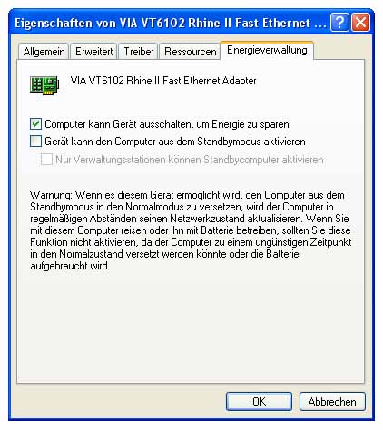Click the network adapter card icon
This screenshot has height=430, width=383.
[x=44, y=85]
